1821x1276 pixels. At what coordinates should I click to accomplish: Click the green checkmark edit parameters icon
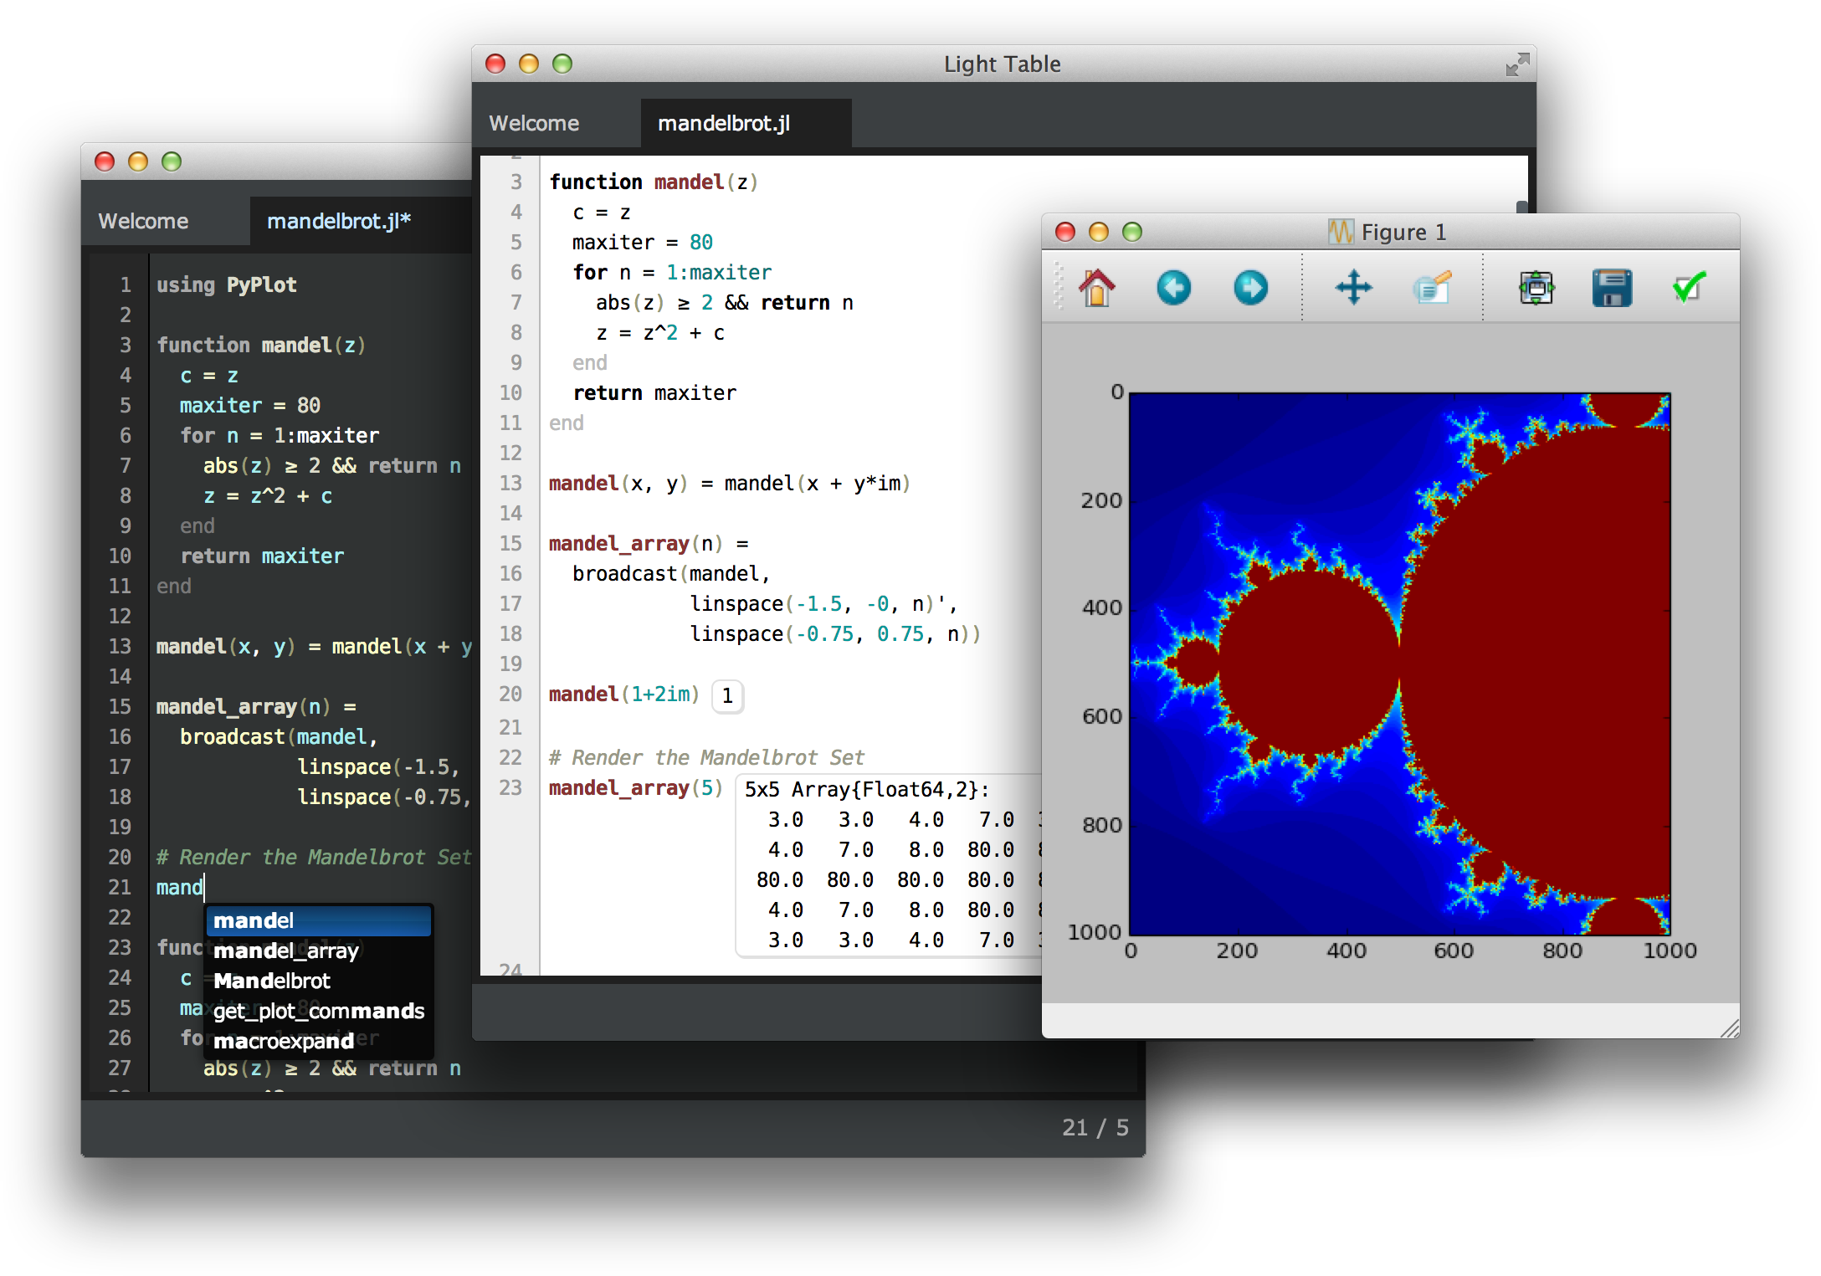tap(1688, 288)
